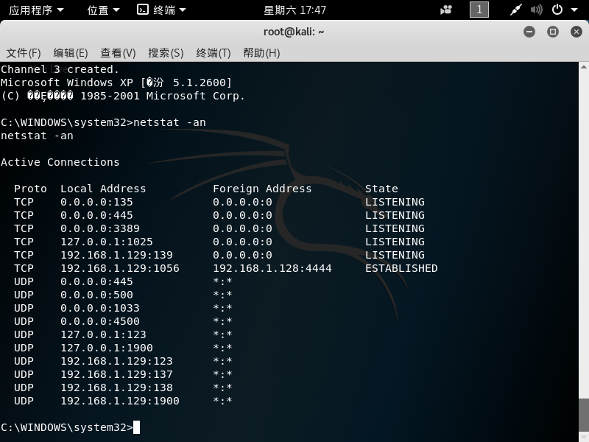Click the 'Proto' column header
The image size is (589, 442).
pyautogui.click(x=30, y=189)
